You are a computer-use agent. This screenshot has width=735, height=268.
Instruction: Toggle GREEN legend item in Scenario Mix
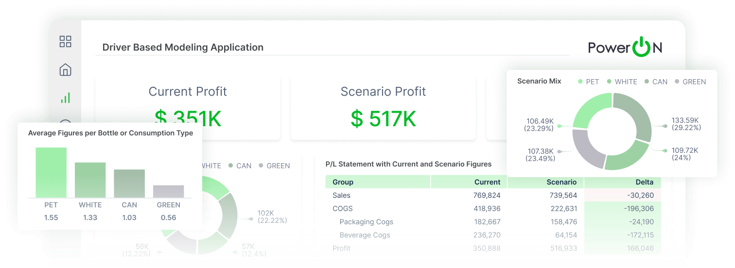(690, 82)
